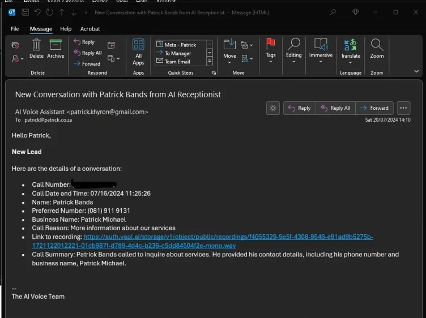
Task: Collapse the ribbon with the chevron
Action: click(417, 72)
